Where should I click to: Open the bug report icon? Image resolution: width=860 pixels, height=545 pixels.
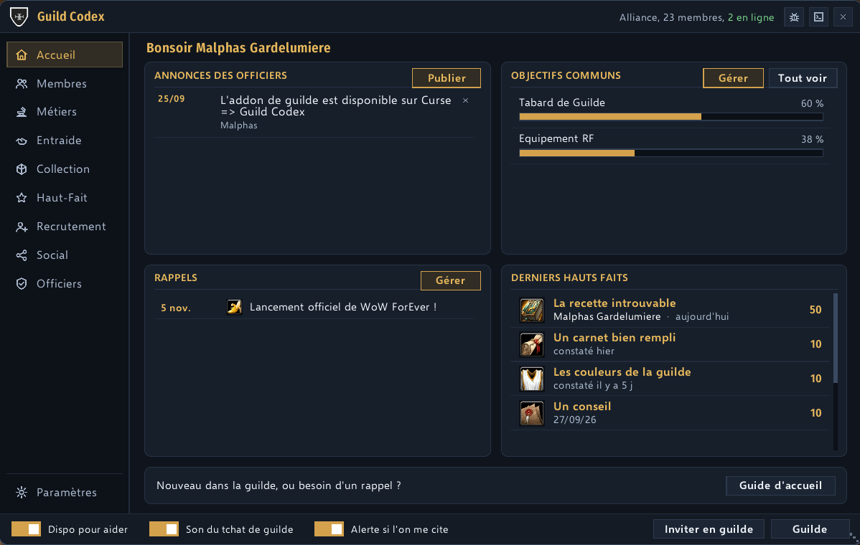point(794,17)
